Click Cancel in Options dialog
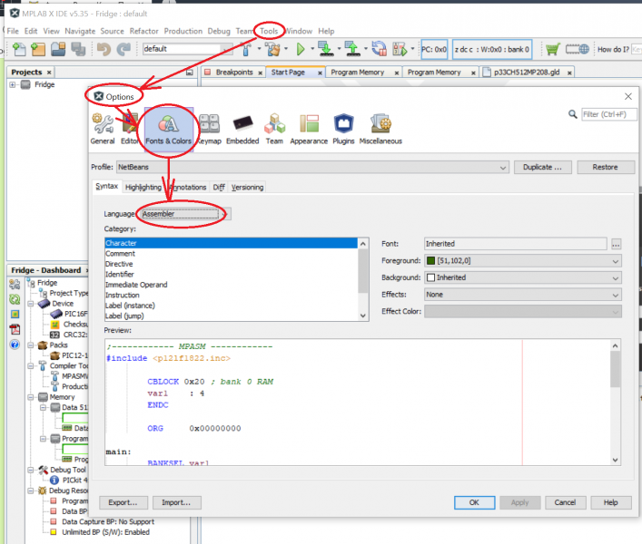 tap(565, 502)
